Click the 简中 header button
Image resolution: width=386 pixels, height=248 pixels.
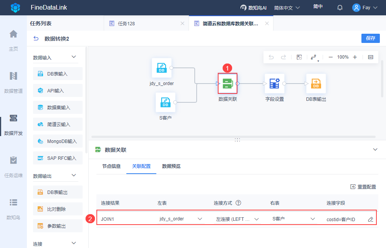[x=318, y=7]
